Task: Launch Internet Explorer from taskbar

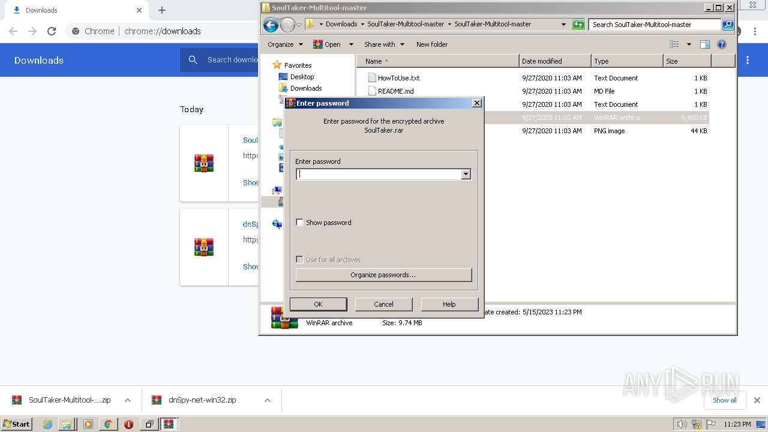Action: click(x=47, y=424)
